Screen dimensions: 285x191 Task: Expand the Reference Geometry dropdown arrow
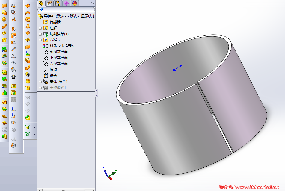click(x=34, y=128)
